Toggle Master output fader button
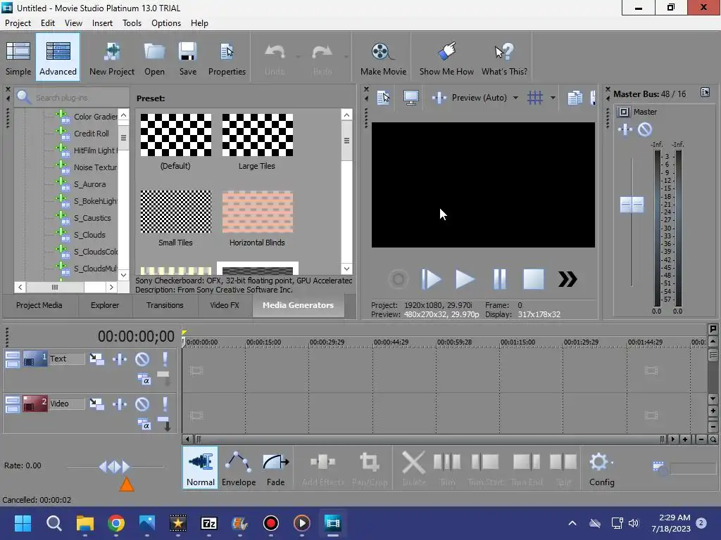The height and width of the screenshot is (540, 721). click(x=624, y=112)
